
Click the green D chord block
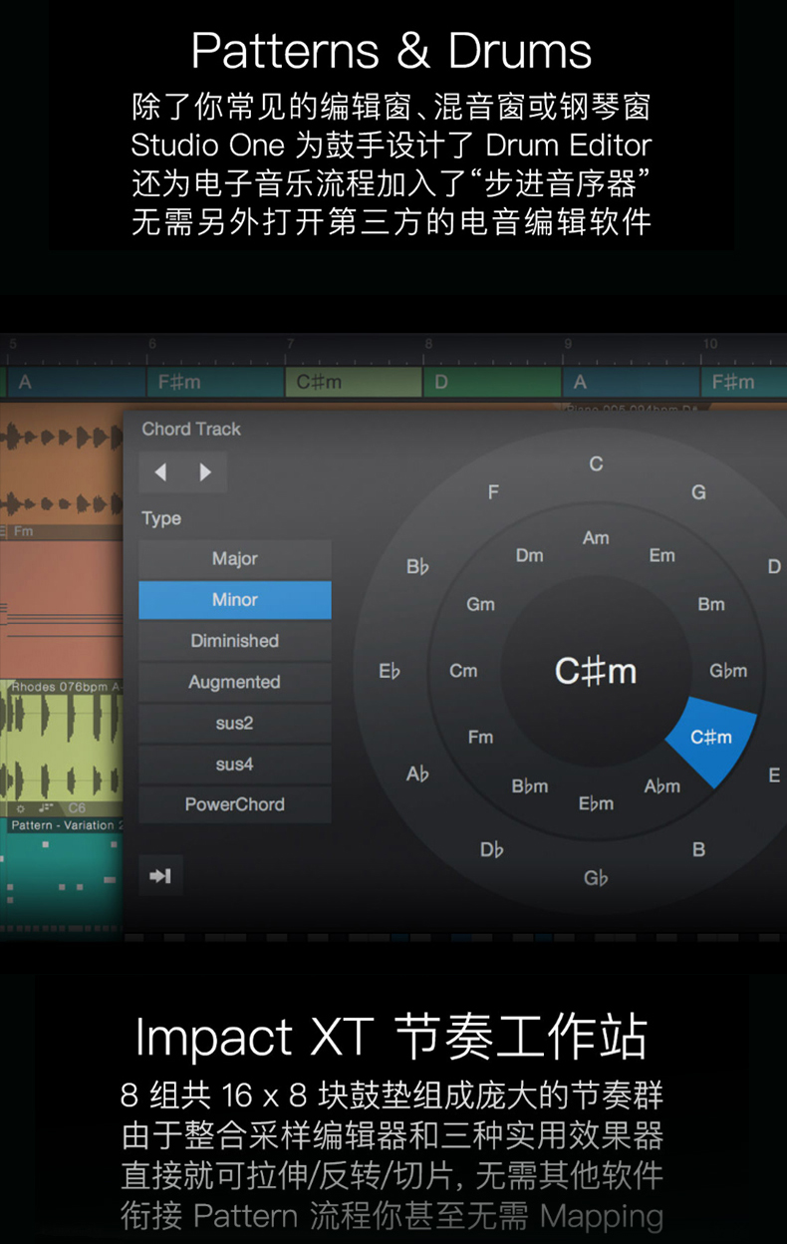pos(492,382)
